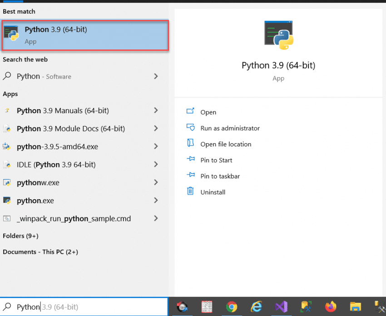Click the python-3.9.5-amd64.exe installer icon
This screenshot has height=316, width=386.
6,146
